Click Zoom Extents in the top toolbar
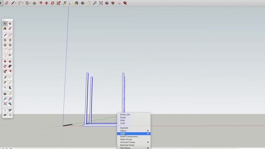 point(101,3)
